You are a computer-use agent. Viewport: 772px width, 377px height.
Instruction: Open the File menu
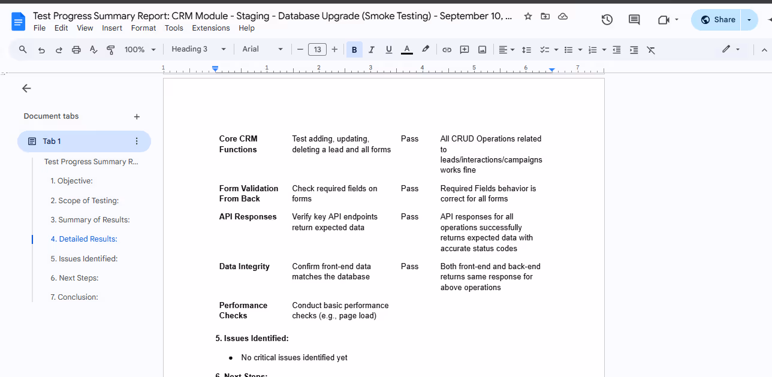(x=40, y=28)
